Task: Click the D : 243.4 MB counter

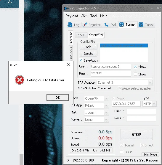Action: click(x=80, y=150)
